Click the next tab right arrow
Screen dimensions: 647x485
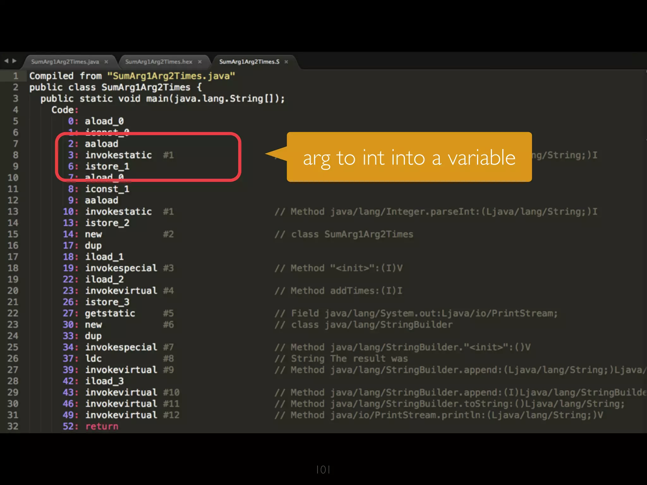pyautogui.click(x=14, y=61)
